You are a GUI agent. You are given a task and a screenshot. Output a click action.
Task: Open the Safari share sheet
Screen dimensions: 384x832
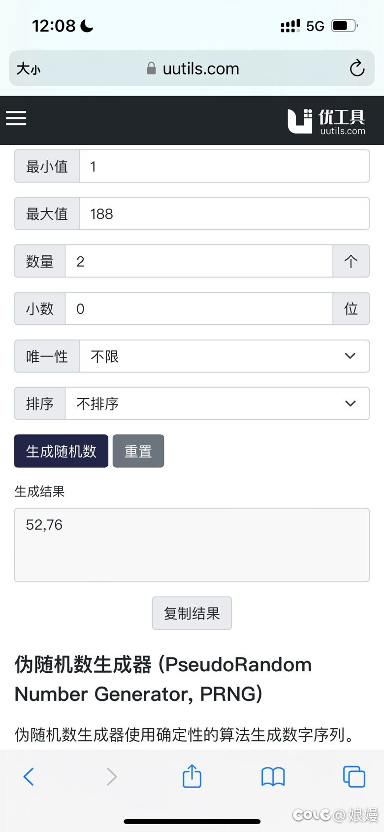pyautogui.click(x=192, y=776)
